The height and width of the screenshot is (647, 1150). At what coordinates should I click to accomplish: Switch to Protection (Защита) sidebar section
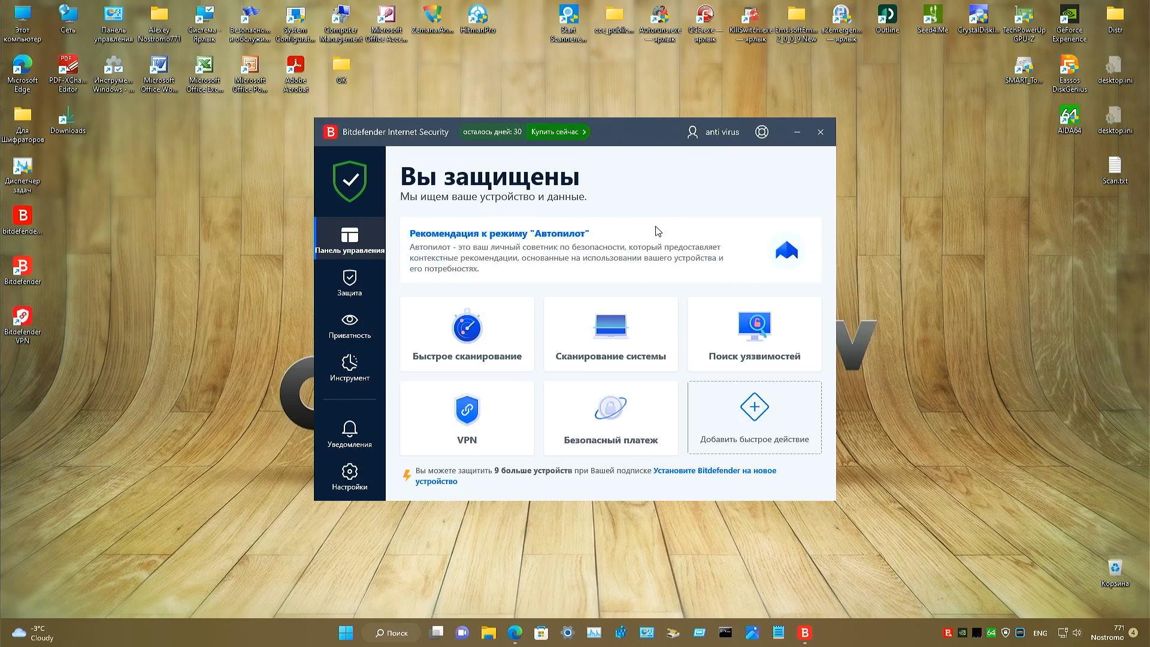349,283
